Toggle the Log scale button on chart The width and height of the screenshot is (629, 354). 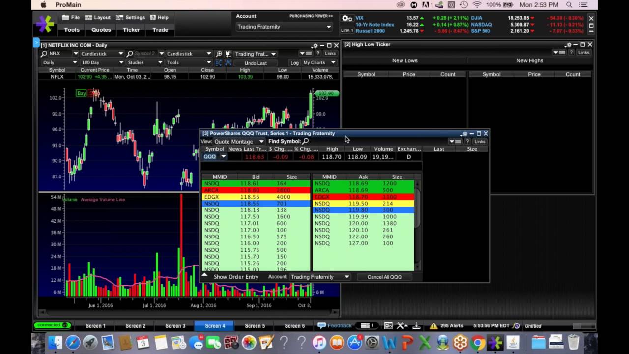[x=294, y=63]
